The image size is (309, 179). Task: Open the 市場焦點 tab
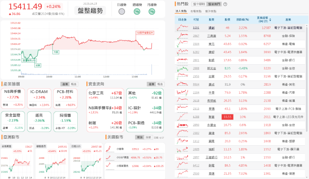(x=196, y=11)
